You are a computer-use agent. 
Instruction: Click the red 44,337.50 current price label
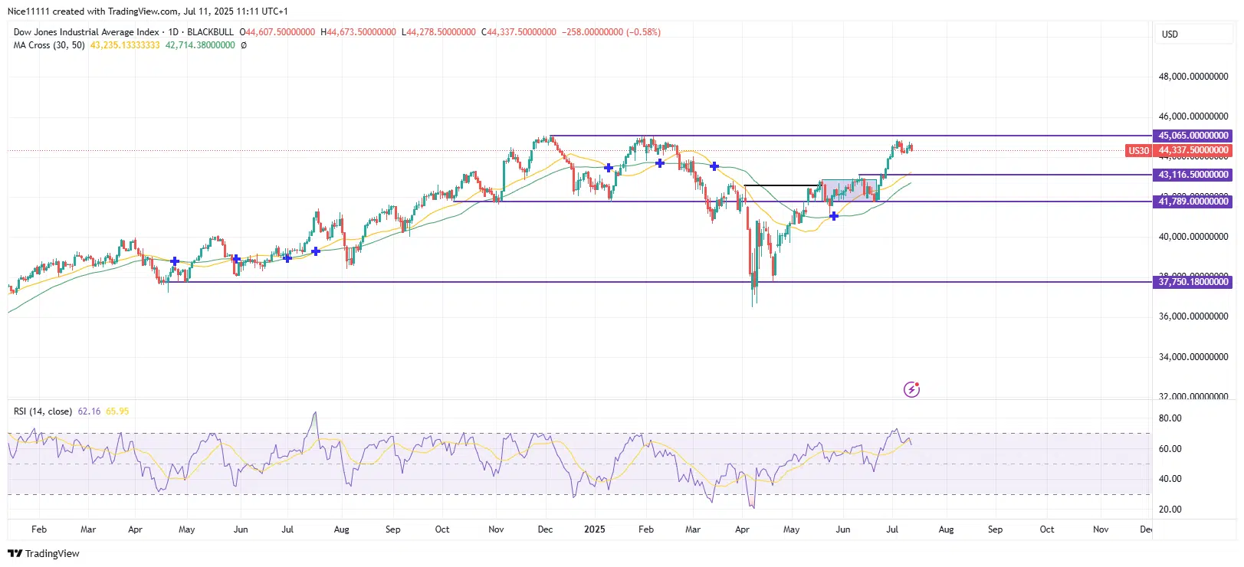coord(1193,151)
